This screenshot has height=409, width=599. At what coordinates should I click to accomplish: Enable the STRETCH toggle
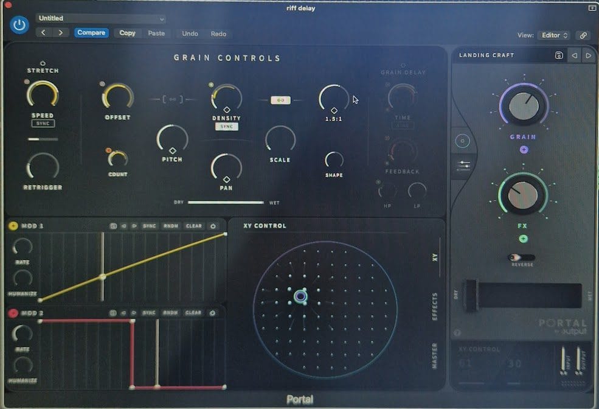[43, 63]
